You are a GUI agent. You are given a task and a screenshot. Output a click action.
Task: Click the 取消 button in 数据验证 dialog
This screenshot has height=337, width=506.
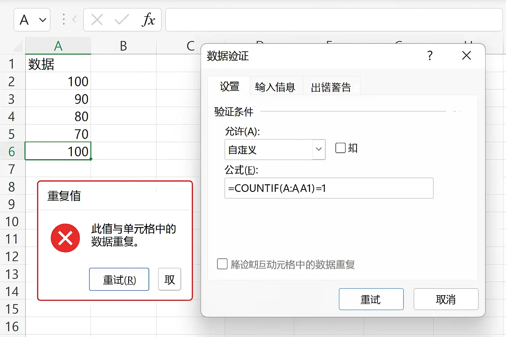[x=446, y=299]
